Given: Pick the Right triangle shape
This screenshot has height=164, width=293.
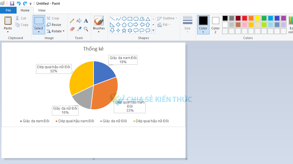Looking at the screenshot, I should [x=112, y=25].
